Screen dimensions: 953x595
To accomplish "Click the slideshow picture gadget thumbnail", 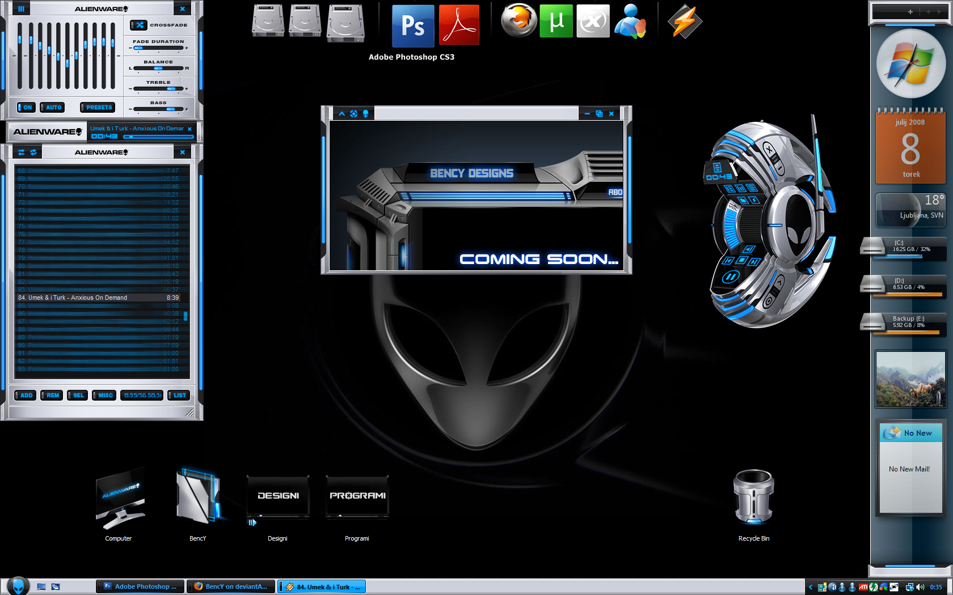I will pyautogui.click(x=910, y=379).
